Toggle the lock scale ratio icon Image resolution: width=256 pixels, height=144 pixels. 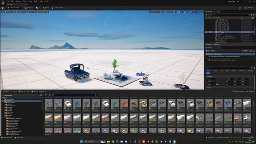[217, 84]
